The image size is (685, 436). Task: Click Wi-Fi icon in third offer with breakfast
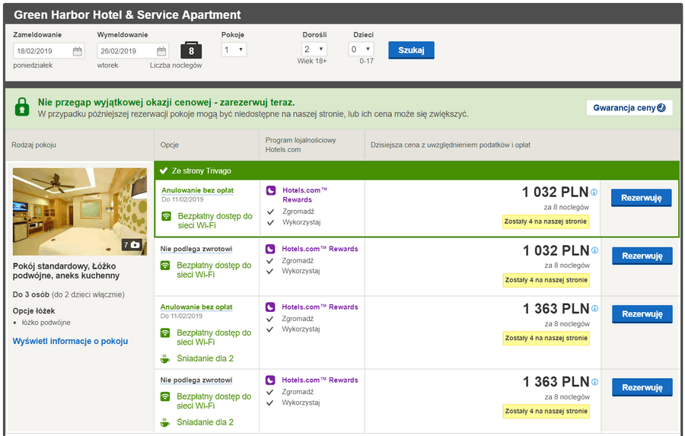[165, 333]
